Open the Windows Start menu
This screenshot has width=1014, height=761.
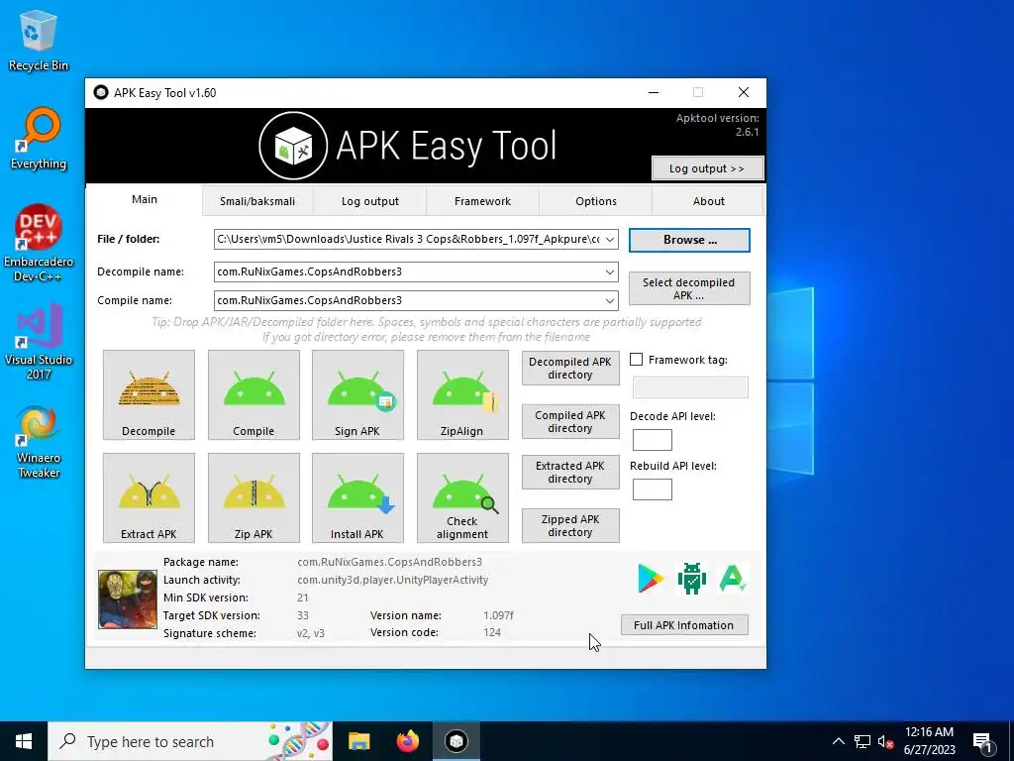(x=24, y=741)
